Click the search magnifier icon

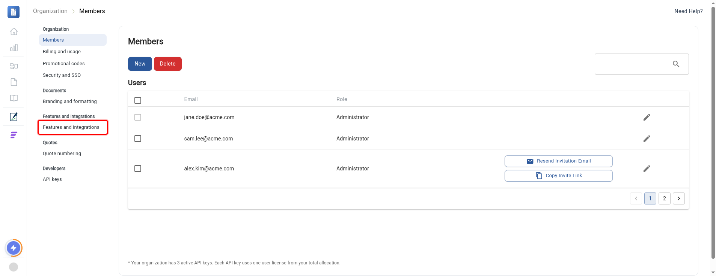coord(676,64)
